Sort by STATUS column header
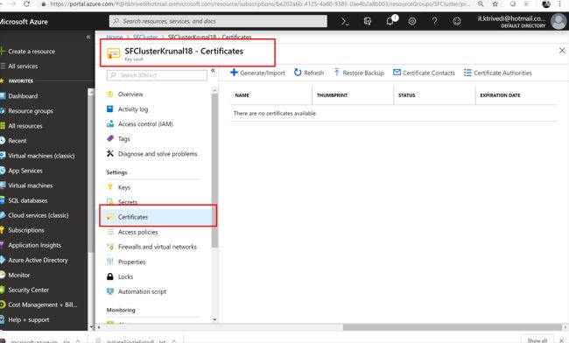The height and width of the screenshot is (343, 569). pyautogui.click(x=406, y=95)
